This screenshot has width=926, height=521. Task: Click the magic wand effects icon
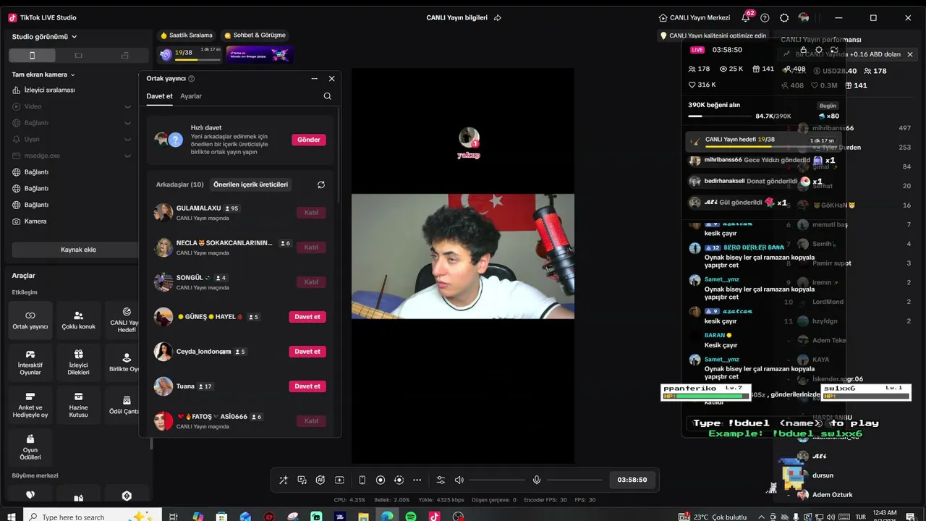coord(283,480)
